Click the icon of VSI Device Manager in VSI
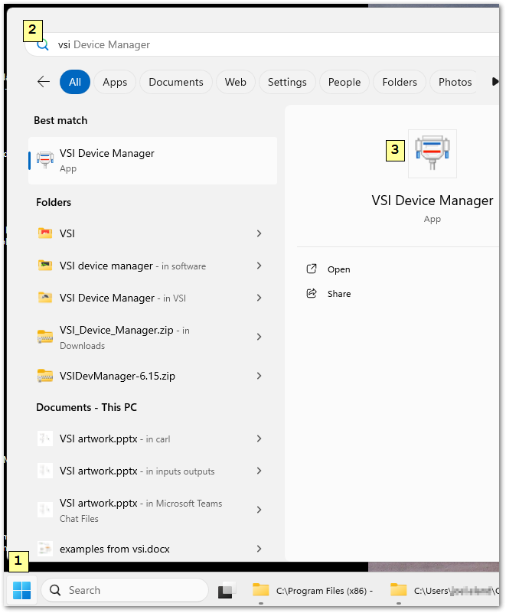506x613 pixels. 45,298
